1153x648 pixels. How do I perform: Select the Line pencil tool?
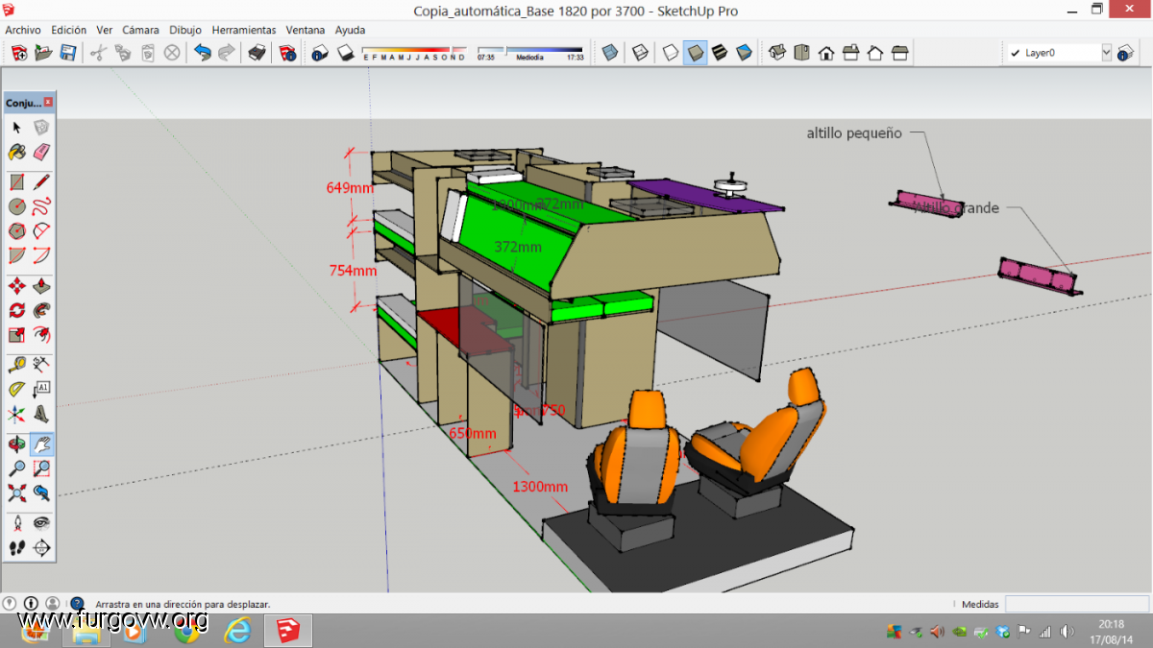point(41,181)
